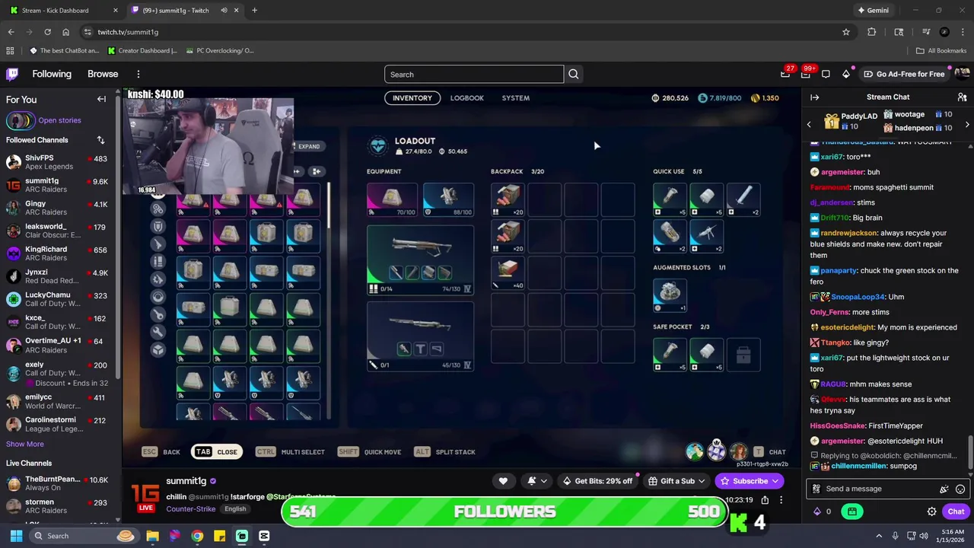Expand the Subscribe button dropdown
This screenshot has height=548, width=974.
[775, 481]
